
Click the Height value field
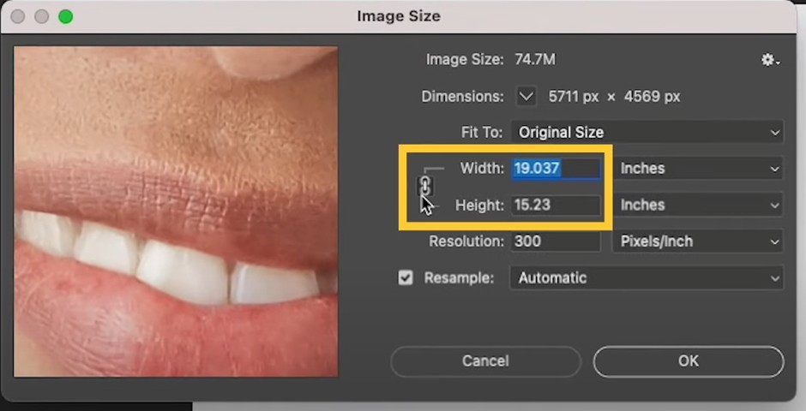click(x=556, y=205)
